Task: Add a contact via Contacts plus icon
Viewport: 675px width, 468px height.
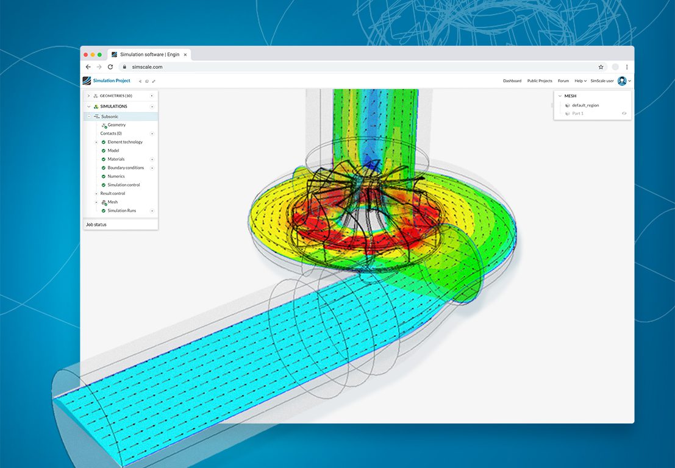Action: pos(152,133)
